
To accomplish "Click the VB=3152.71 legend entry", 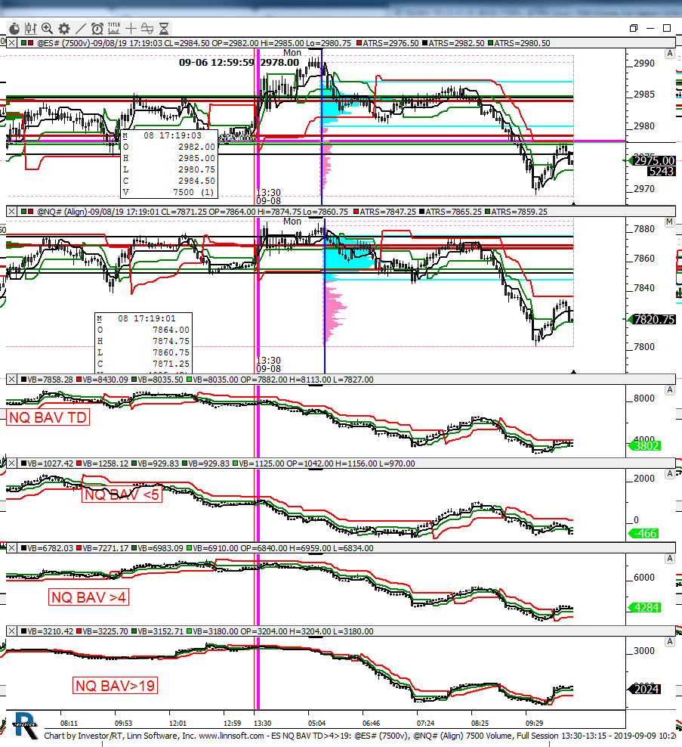I will 158,631.
